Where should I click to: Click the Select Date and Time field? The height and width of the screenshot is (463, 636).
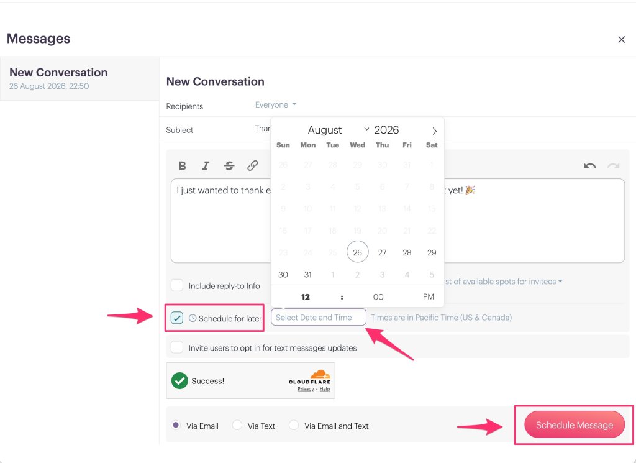pyautogui.click(x=319, y=318)
